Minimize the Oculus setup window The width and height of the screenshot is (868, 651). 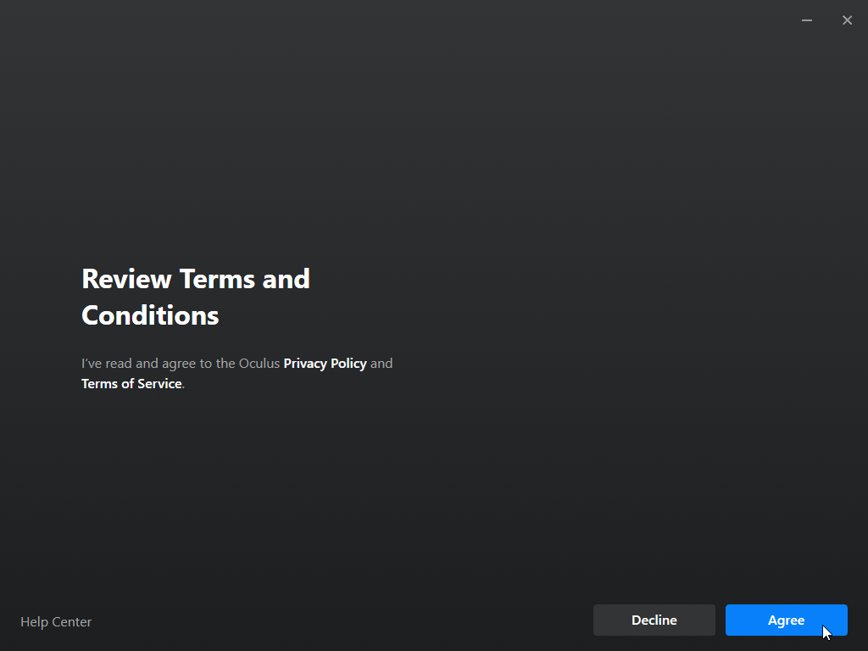coord(807,20)
